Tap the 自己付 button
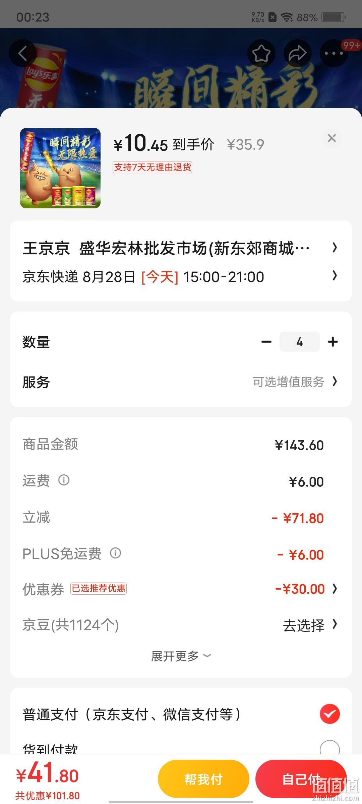 301,779
